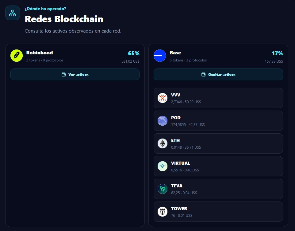Collapse Base assets with Ocultar activos
Screen dimensions: 295x231
tap(218, 74)
